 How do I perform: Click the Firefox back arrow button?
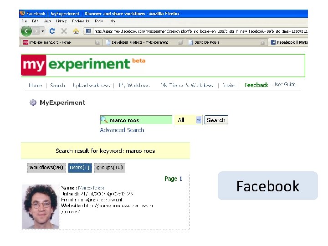(x=26, y=31)
